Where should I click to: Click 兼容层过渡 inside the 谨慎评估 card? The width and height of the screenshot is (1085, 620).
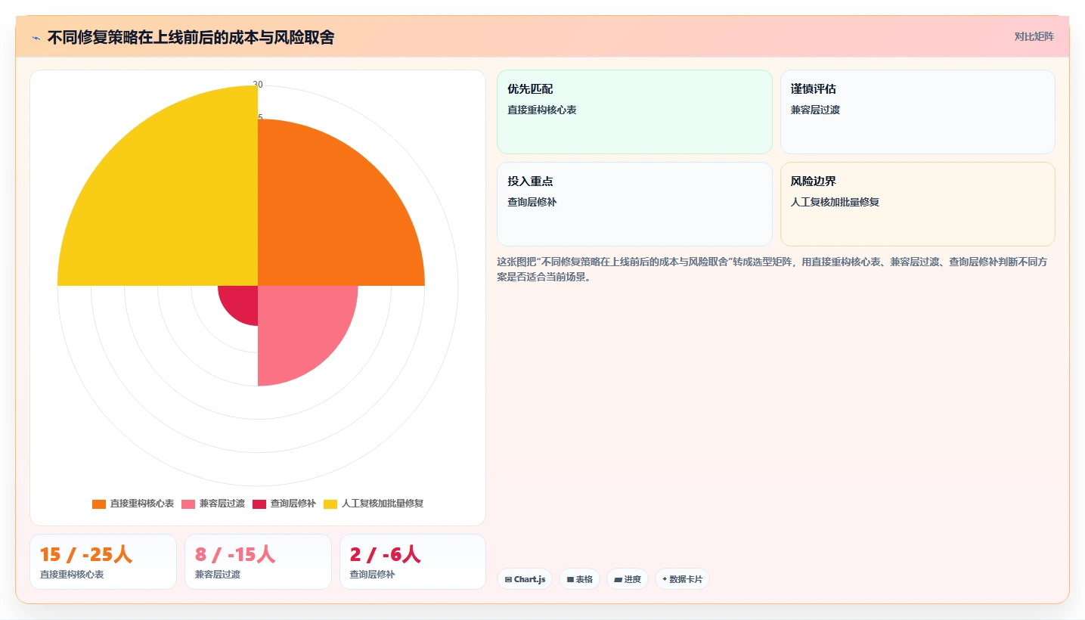click(x=815, y=110)
